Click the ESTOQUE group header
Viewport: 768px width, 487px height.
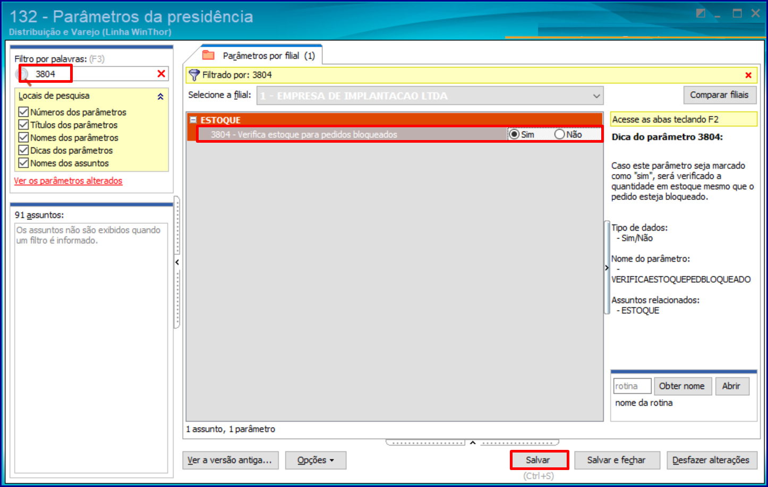point(395,120)
